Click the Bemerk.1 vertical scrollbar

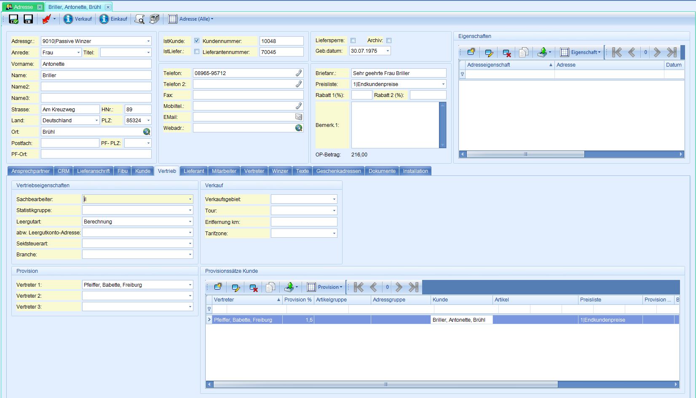click(x=442, y=125)
